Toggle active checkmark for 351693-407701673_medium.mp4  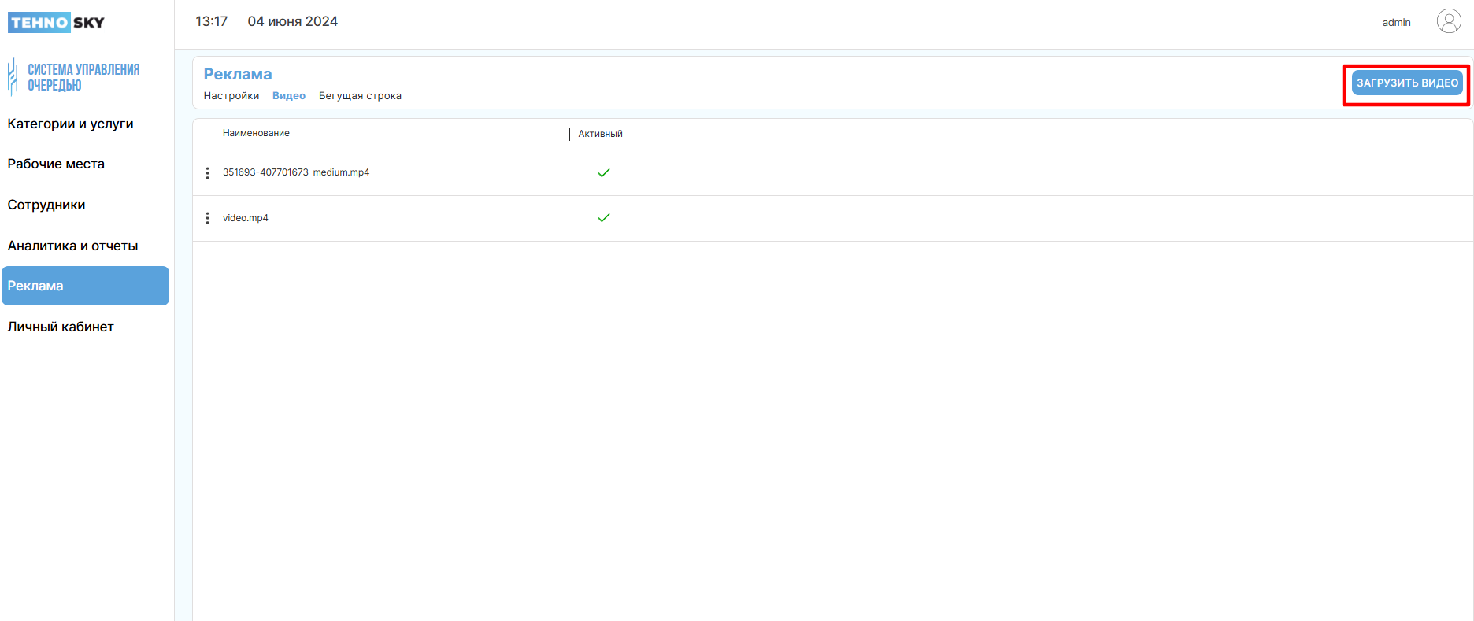603,173
